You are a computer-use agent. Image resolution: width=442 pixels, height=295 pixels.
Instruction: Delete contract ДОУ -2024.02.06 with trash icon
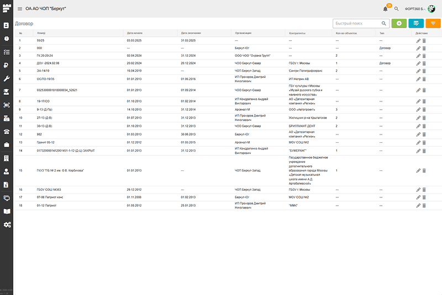click(424, 63)
